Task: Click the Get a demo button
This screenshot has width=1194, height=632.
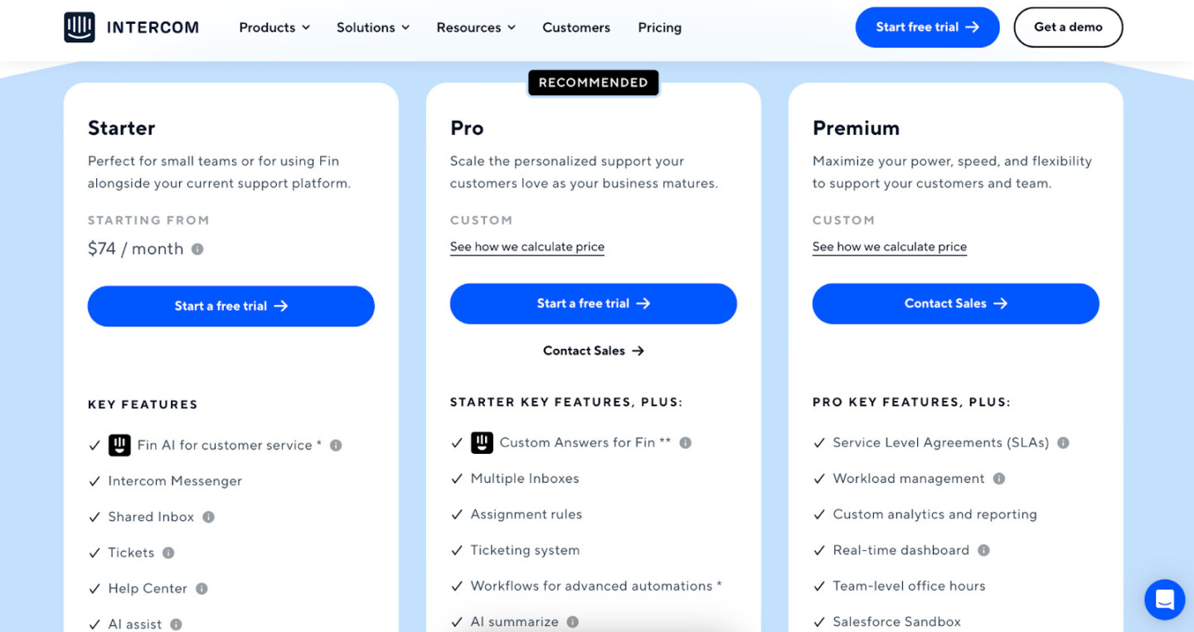Action: coord(1068,27)
